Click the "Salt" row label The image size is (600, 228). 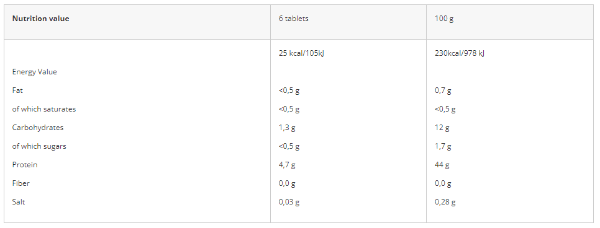click(x=19, y=201)
